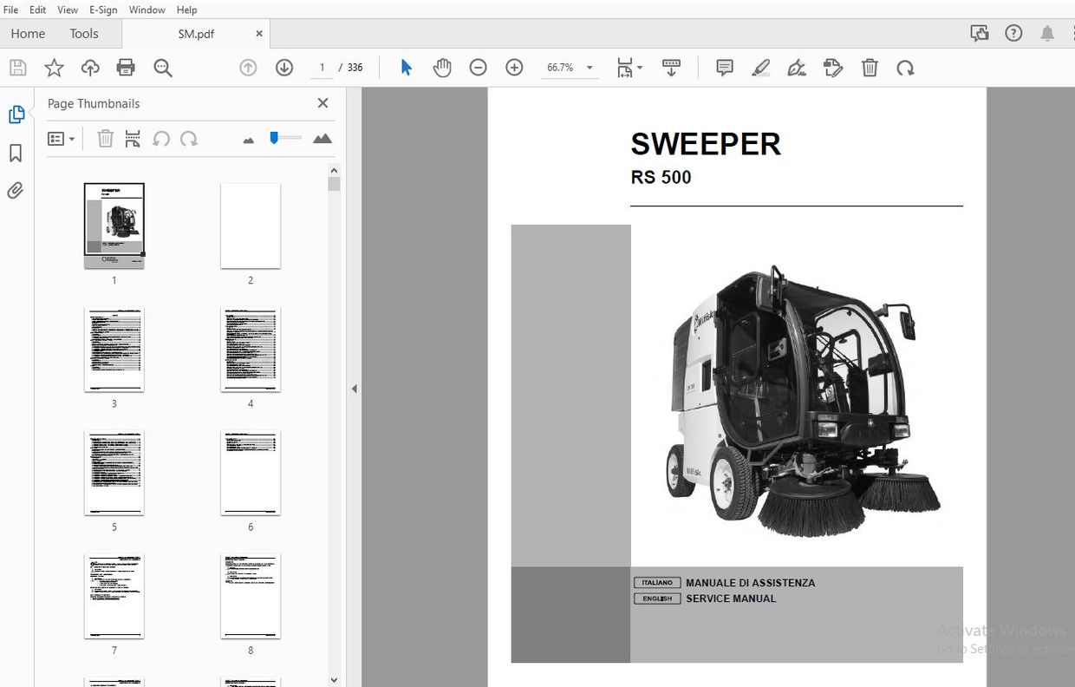Save the file using the save icon
Viewport: 1075px width, 687px height.
point(17,67)
